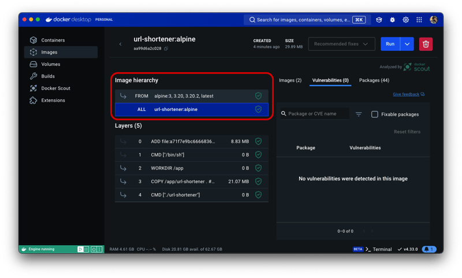Viewport: 462px width, 278px height.
Task: Click the global search bar in the header
Action: click(x=307, y=20)
